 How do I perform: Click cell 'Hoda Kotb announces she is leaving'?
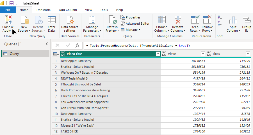[111, 90]
